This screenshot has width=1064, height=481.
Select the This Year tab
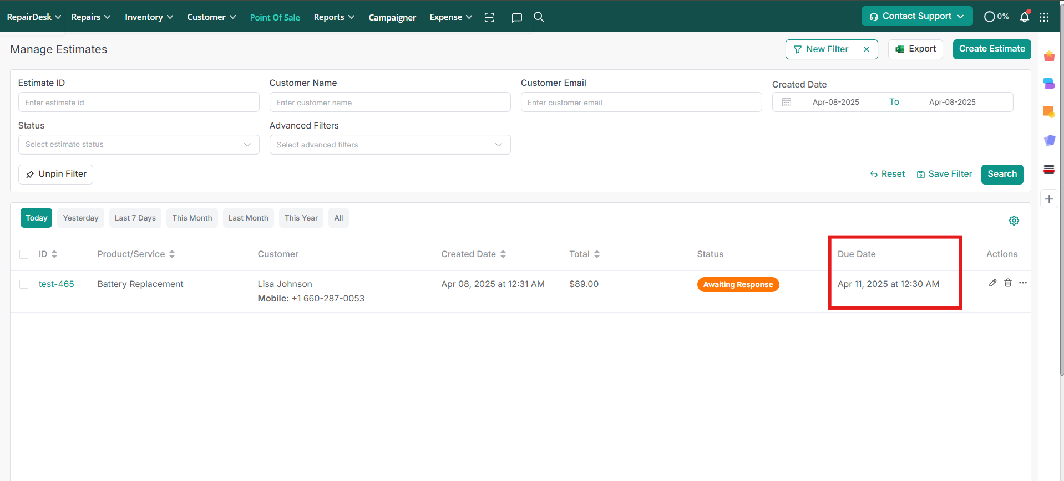point(301,218)
